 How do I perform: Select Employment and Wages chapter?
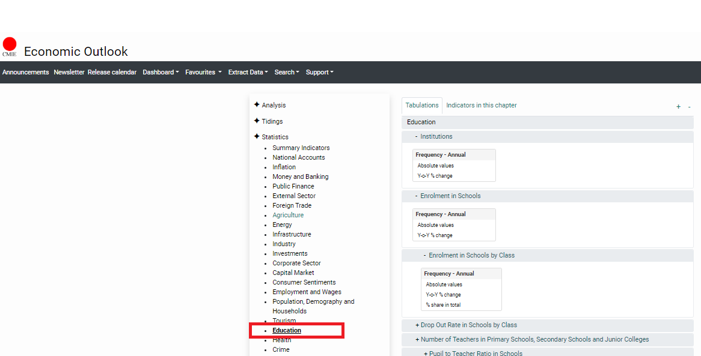point(307,292)
